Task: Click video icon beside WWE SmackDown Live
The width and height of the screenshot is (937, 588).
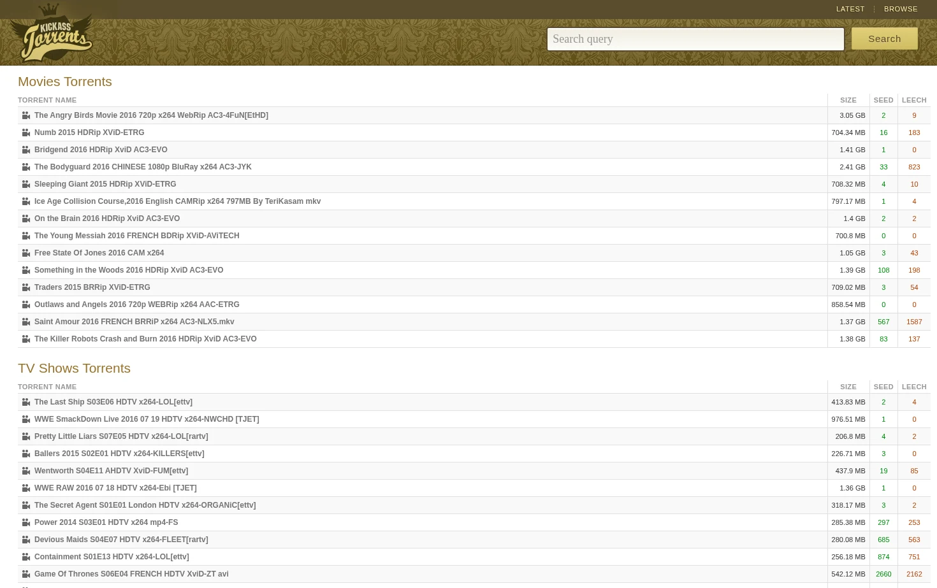Action: tap(26, 419)
